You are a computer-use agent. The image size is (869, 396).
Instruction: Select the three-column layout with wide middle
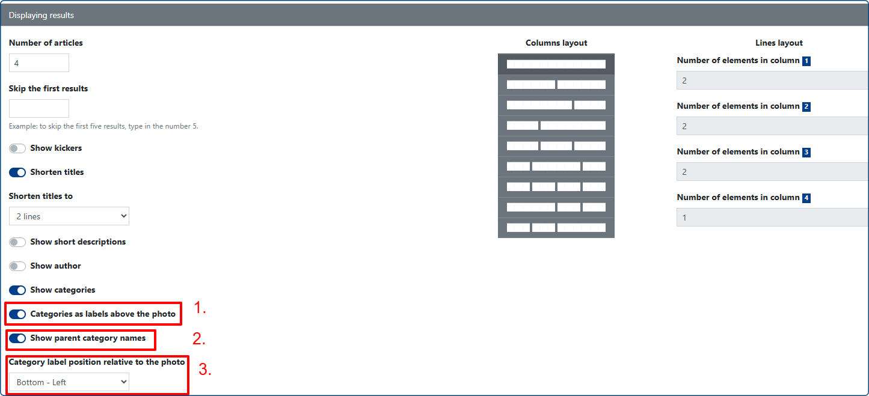556,166
